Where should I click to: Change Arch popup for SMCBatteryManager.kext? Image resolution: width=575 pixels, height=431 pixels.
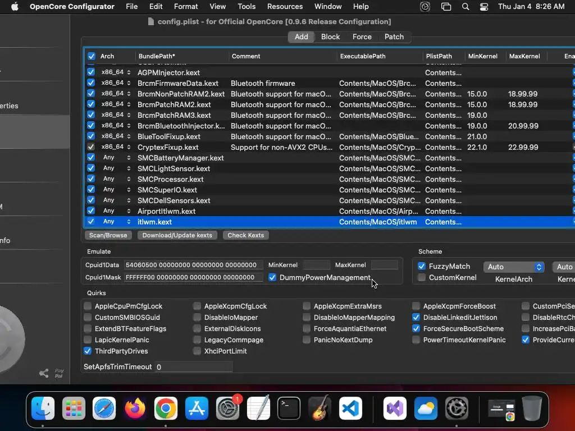(116, 158)
